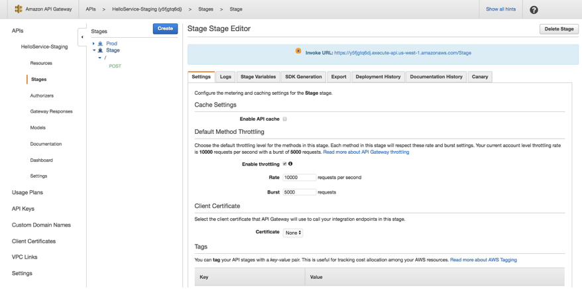Collapse the Stage tree node
The height and width of the screenshot is (289, 582).
(x=94, y=50)
